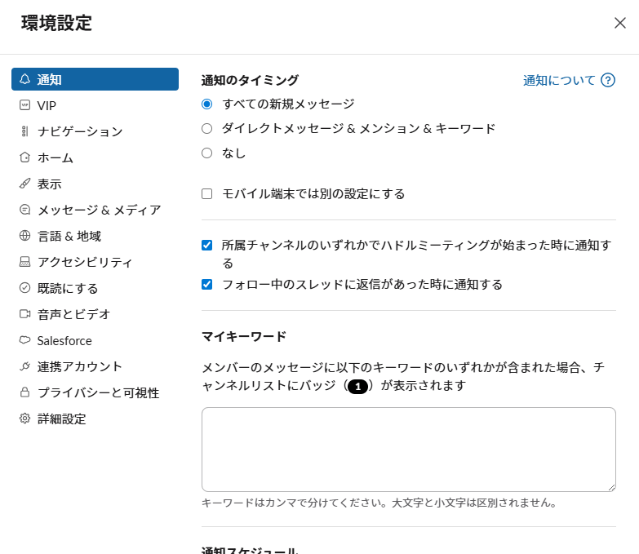Uncheck the ハドルミーティング notification checkbox

(207, 245)
